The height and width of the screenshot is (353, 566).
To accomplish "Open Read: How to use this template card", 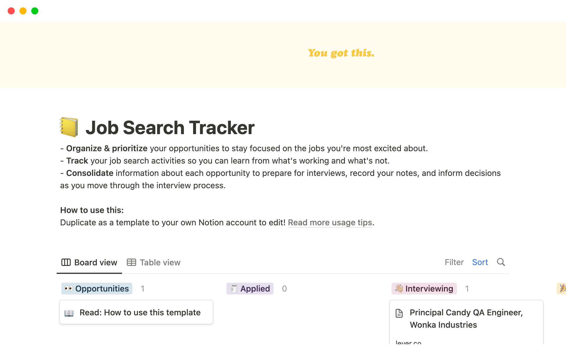I will click(x=140, y=312).
